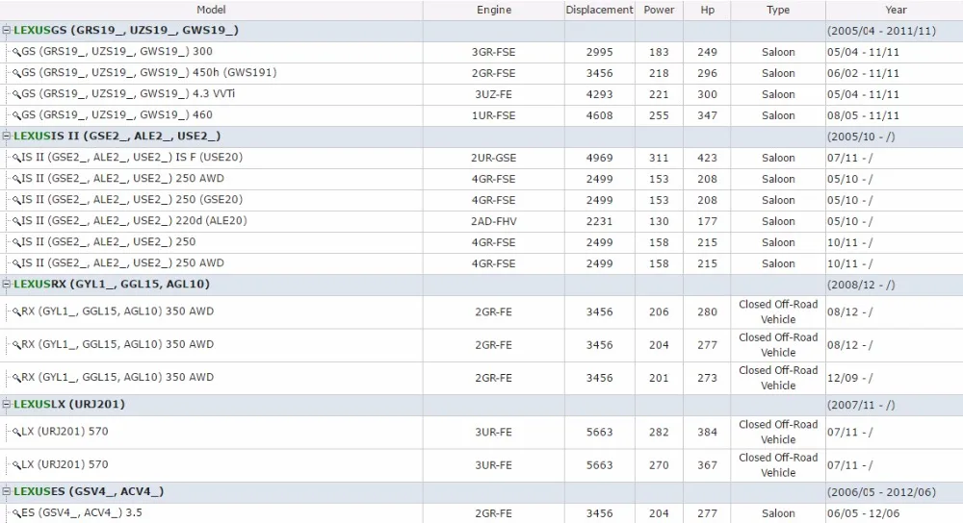Image resolution: width=963 pixels, height=523 pixels.
Task: Click magnifier icon for RX 350 AWD 273 hp
Action: pos(16,378)
